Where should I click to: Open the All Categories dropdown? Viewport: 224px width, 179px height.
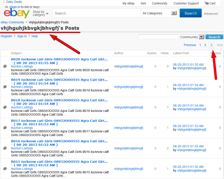(x=160, y=13)
